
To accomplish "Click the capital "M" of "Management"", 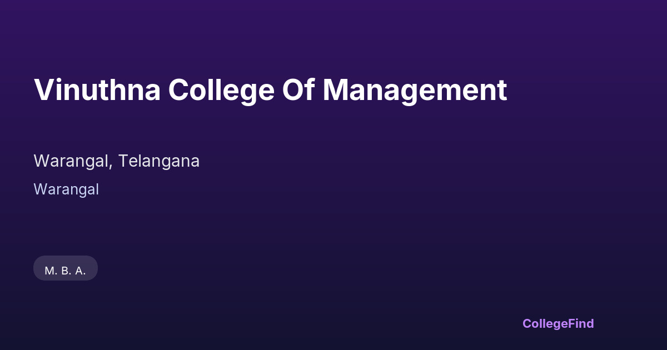I will coord(335,90).
